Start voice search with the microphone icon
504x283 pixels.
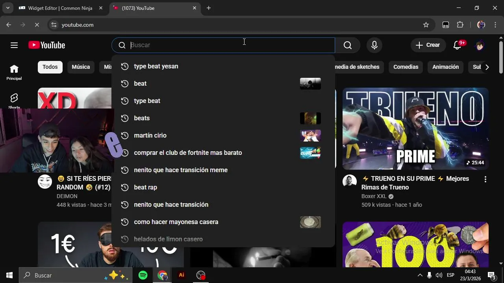[374, 45]
